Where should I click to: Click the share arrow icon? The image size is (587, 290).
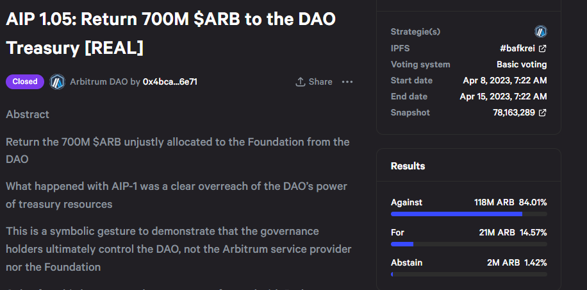pos(300,81)
